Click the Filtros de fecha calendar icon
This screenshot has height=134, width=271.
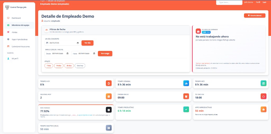click(x=47, y=30)
